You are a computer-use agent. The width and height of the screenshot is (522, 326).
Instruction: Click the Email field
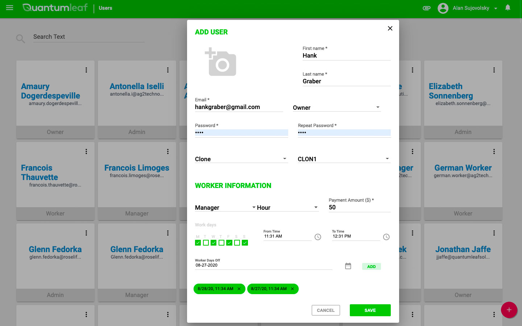pyautogui.click(x=239, y=107)
